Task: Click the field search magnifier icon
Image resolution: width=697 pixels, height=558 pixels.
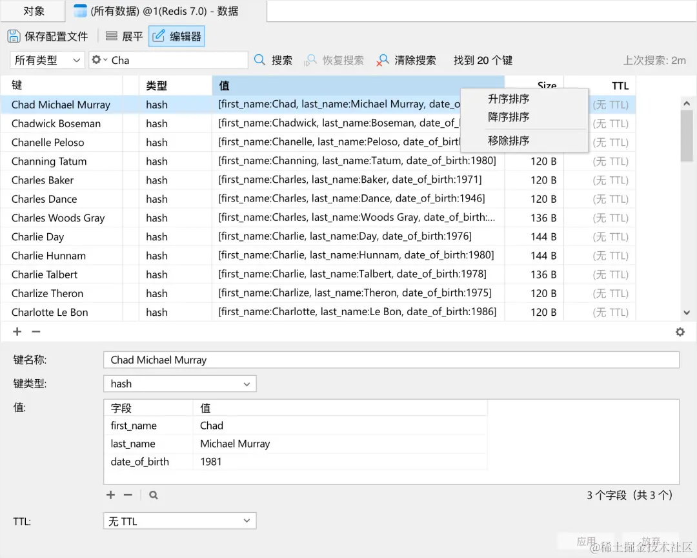Action: [154, 495]
